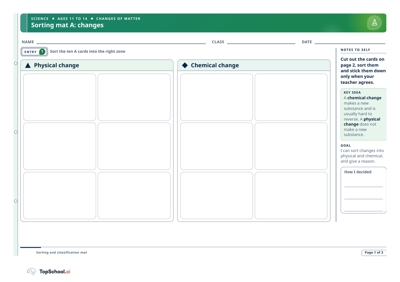Click the green number 1 entry badge
This screenshot has height=282, width=400.
coord(42,52)
